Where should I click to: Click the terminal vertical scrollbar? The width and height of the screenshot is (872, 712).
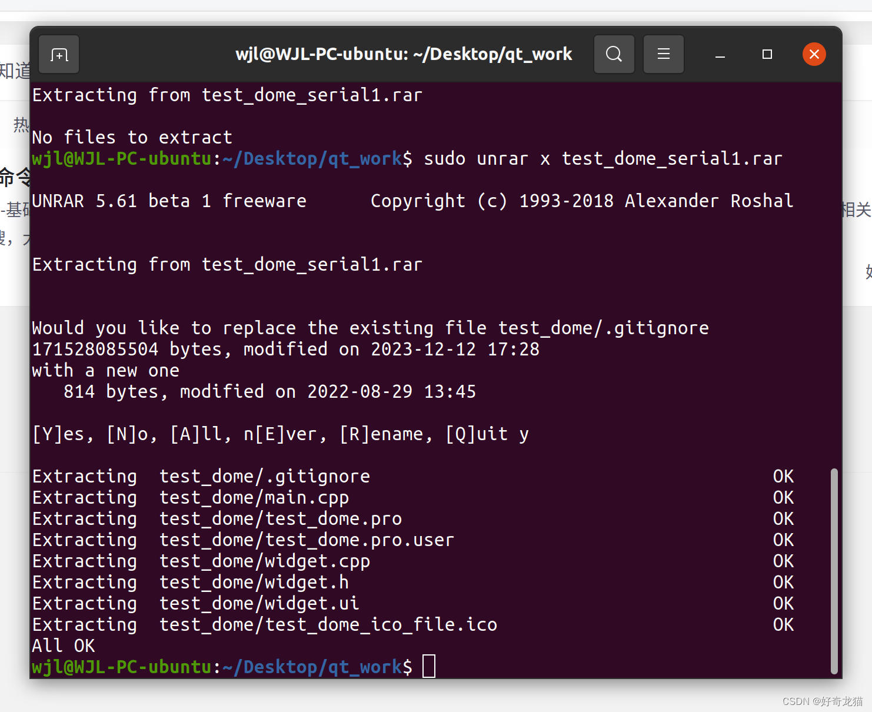(834, 571)
